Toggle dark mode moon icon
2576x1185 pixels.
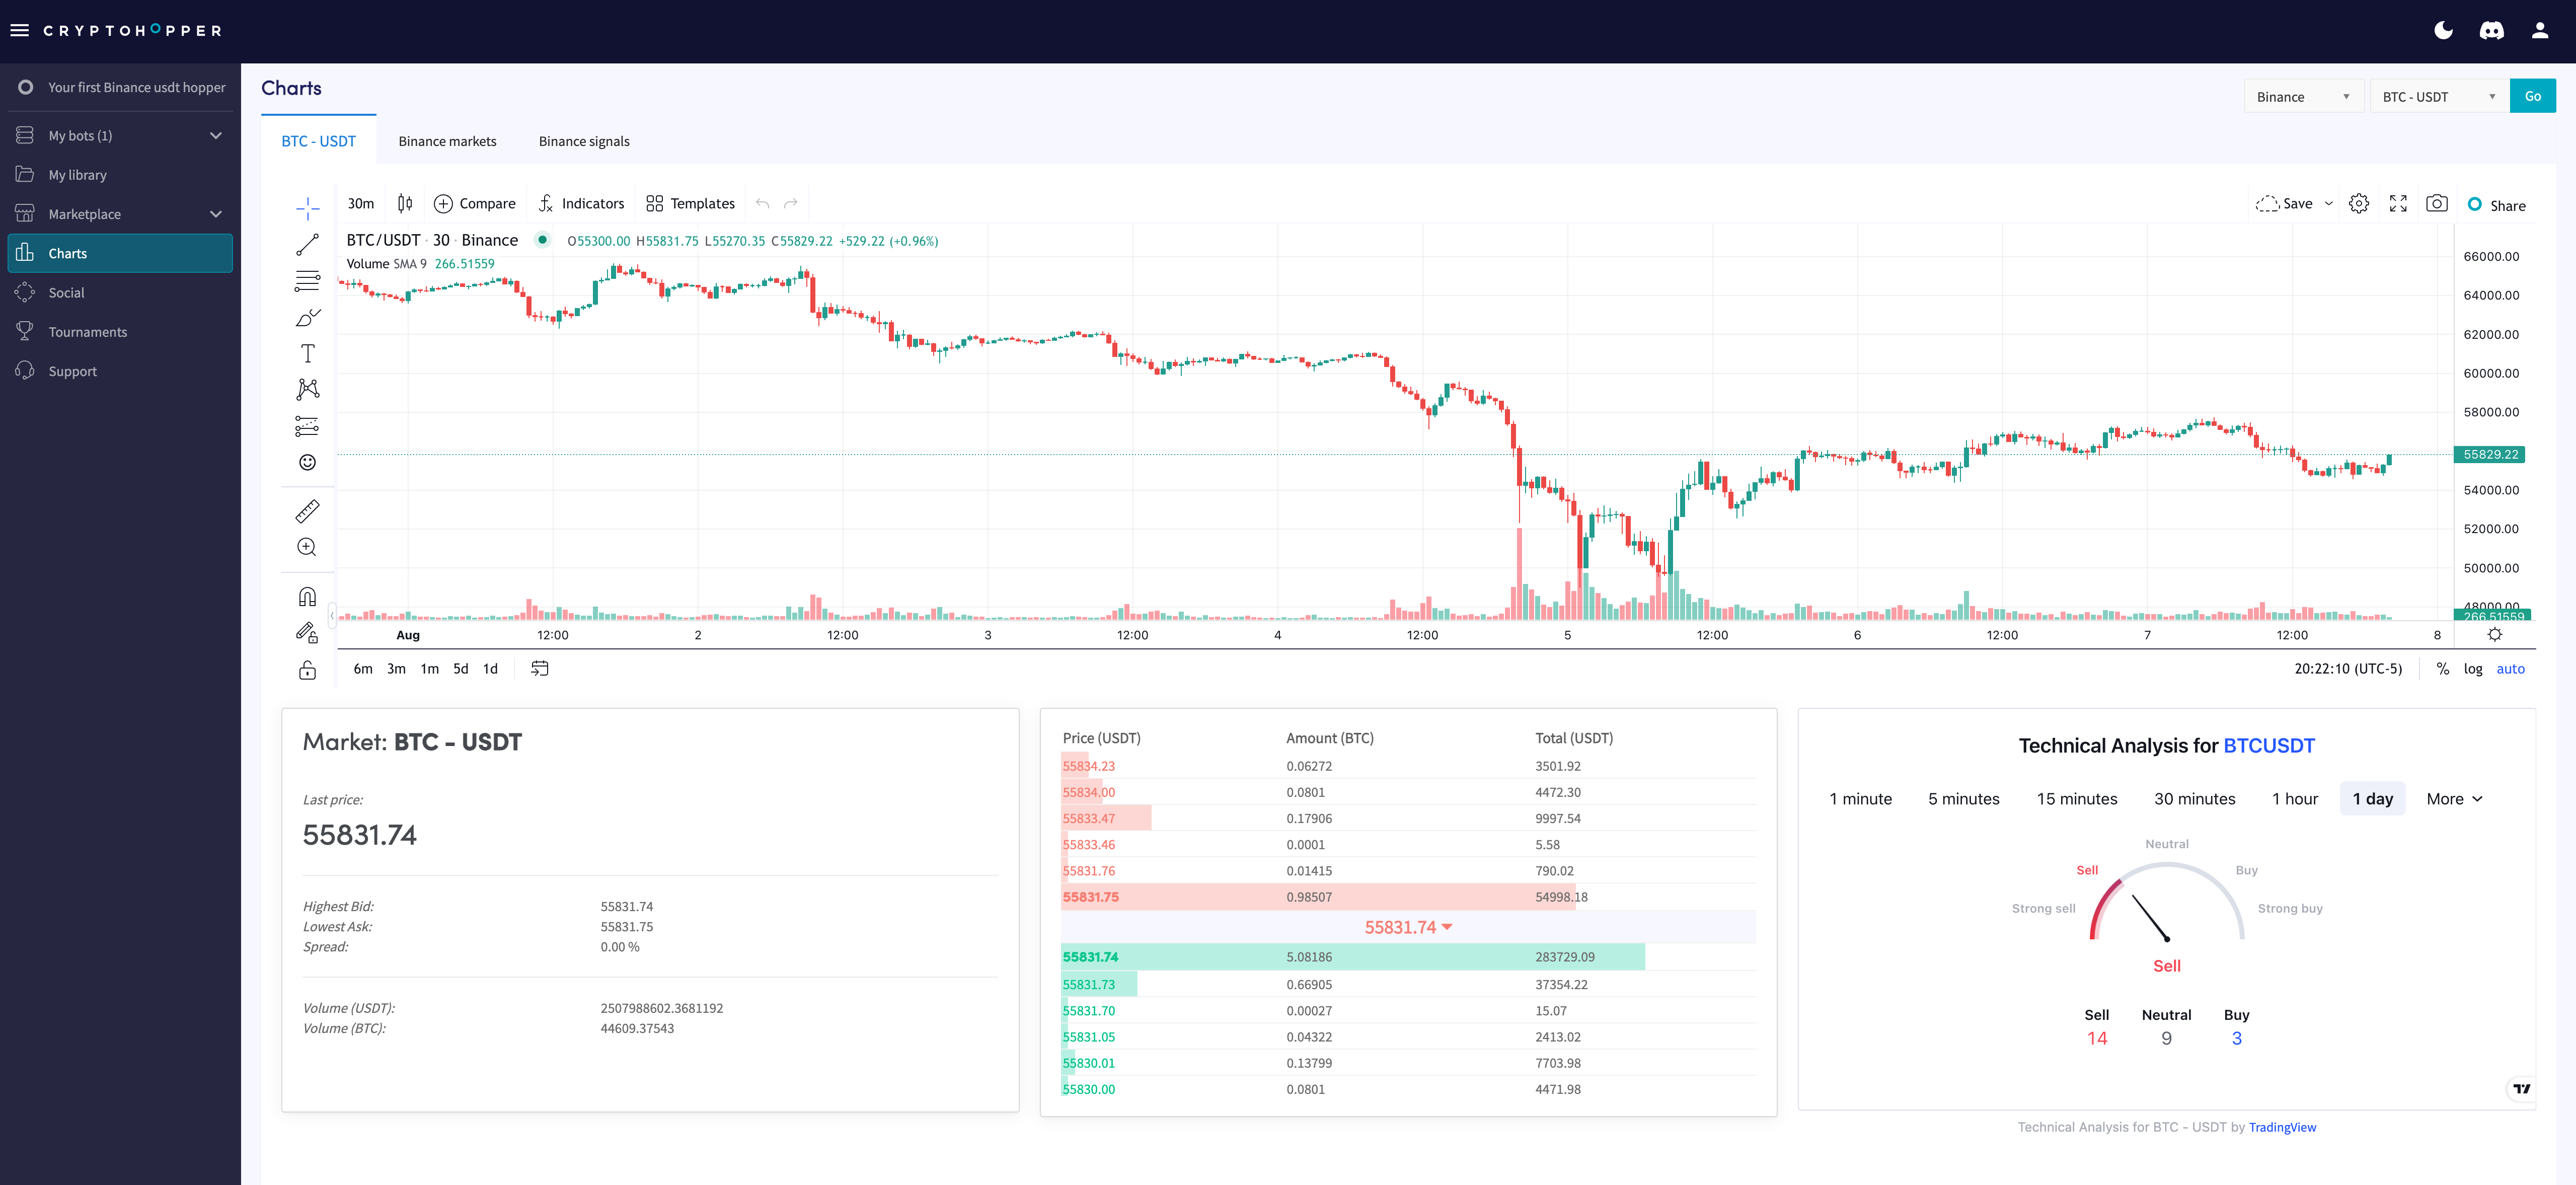pos(2443,31)
